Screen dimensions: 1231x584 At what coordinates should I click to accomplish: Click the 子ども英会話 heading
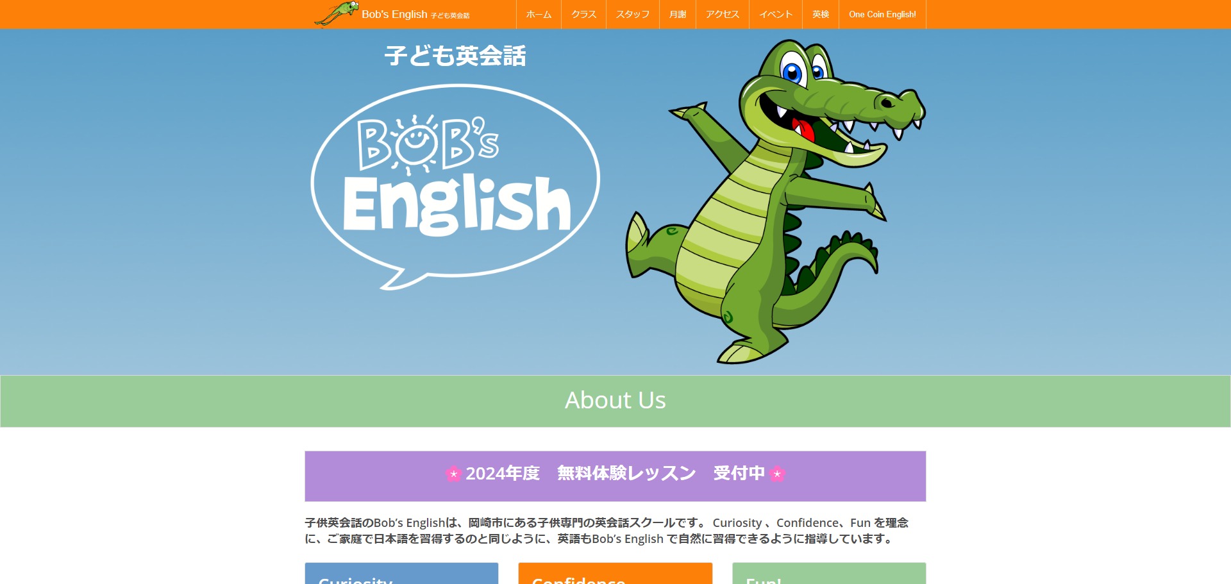[456, 57]
